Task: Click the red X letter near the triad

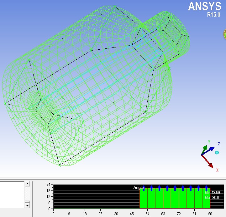Action: point(217,170)
